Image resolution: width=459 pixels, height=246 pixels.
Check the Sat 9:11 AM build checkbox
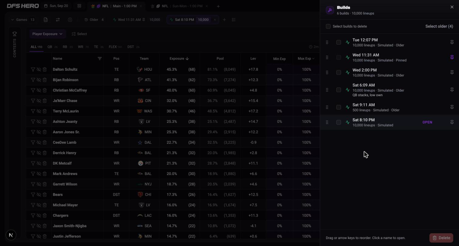[338, 107]
